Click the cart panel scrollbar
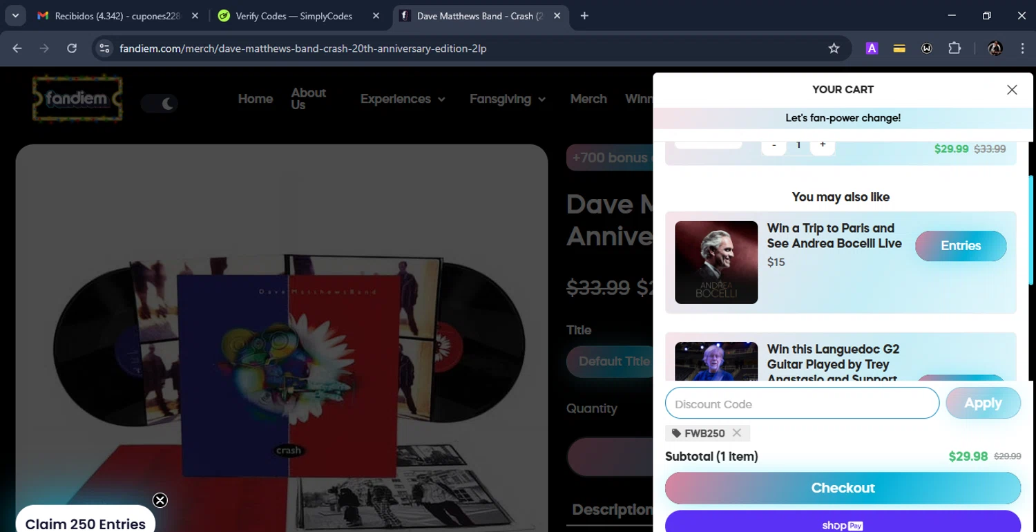The height and width of the screenshot is (532, 1036). click(1030, 229)
